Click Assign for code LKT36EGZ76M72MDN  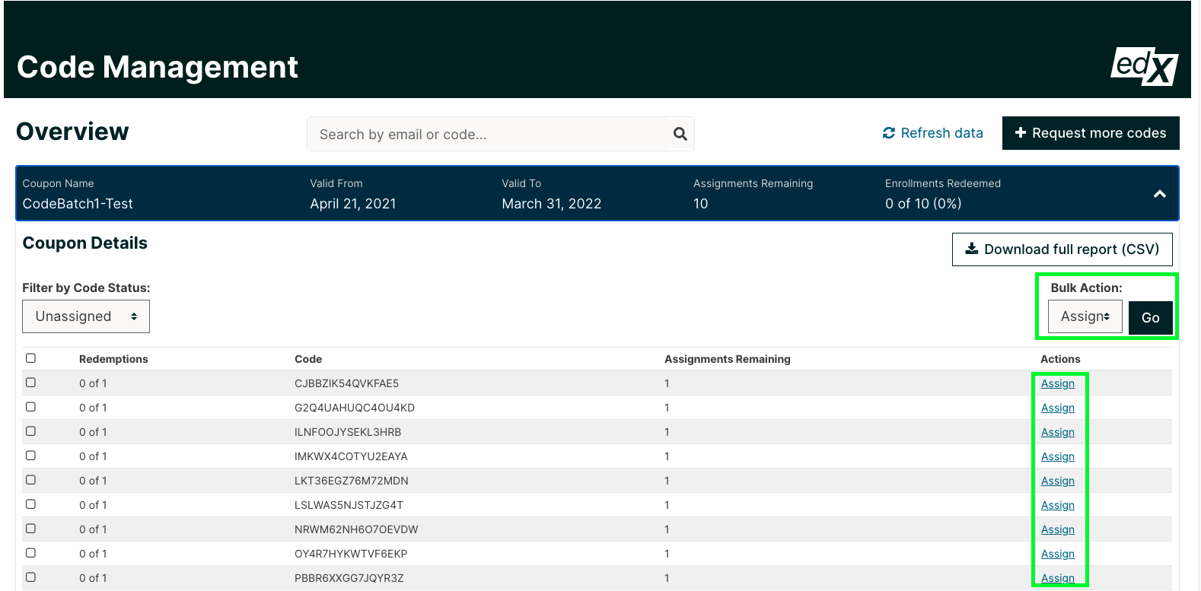pos(1057,481)
